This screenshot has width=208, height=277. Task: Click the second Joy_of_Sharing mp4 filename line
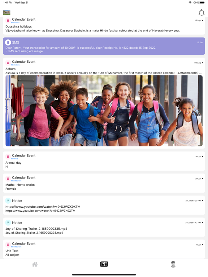[34, 233]
